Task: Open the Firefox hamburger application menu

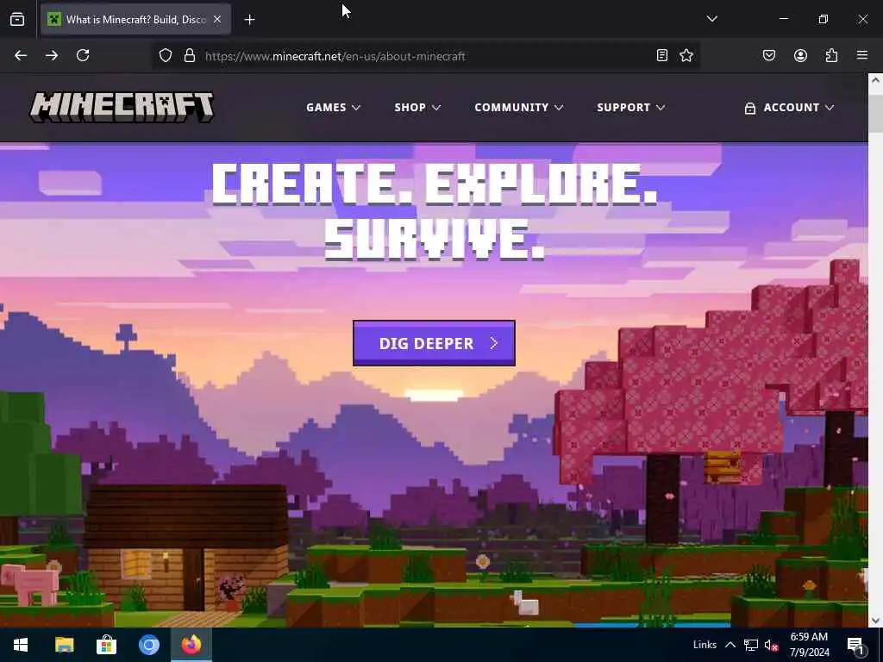Action: pos(862,55)
